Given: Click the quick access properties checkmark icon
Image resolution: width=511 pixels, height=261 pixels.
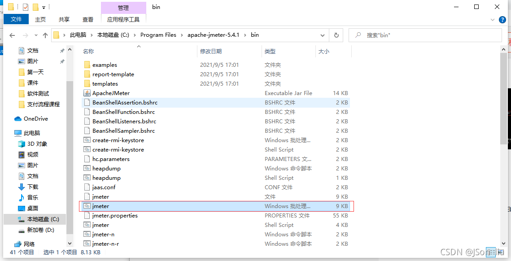Looking at the screenshot, I should (x=26, y=7).
